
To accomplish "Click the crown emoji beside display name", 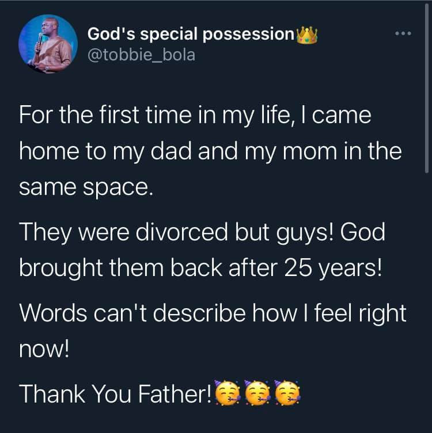I will coord(307,35).
